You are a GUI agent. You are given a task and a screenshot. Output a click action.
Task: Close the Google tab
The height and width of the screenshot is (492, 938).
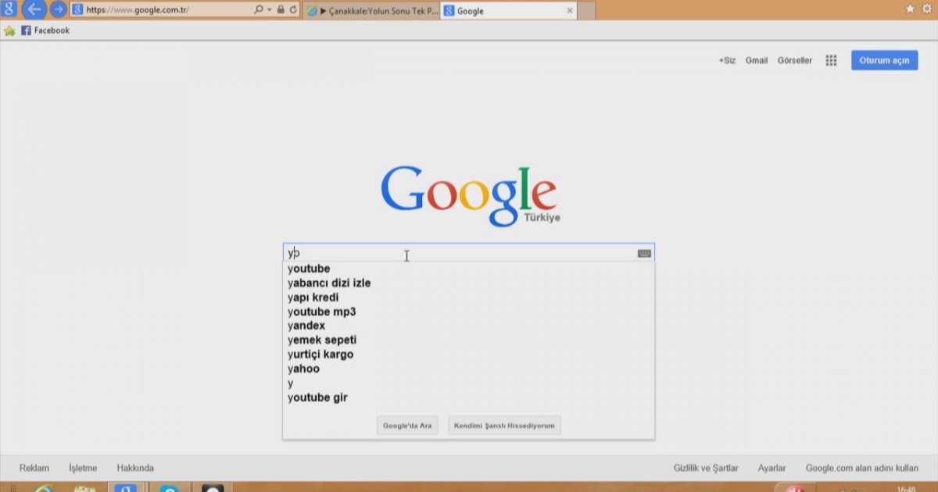click(569, 11)
